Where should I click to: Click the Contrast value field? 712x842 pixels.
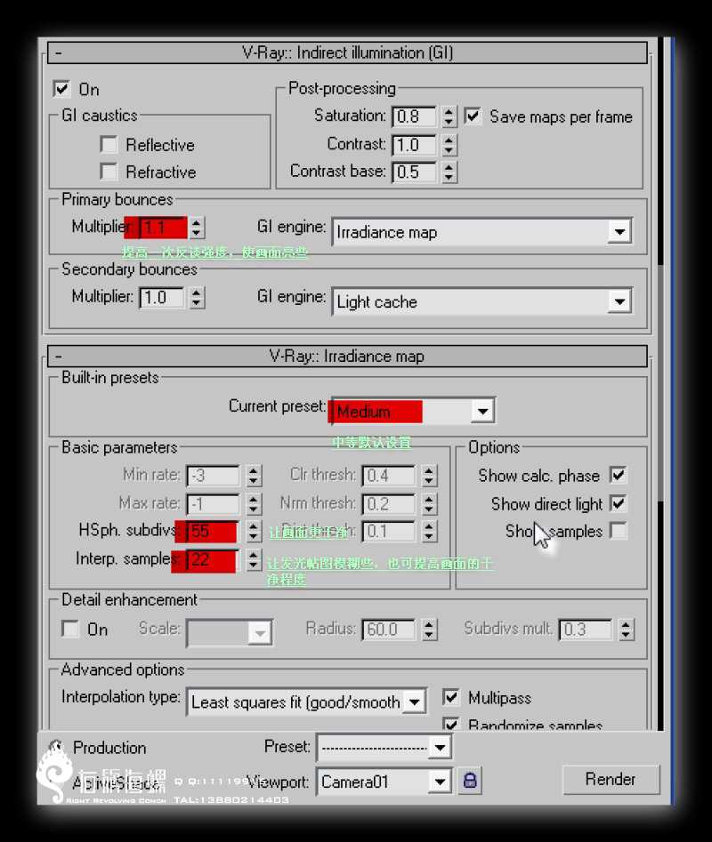[415, 144]
